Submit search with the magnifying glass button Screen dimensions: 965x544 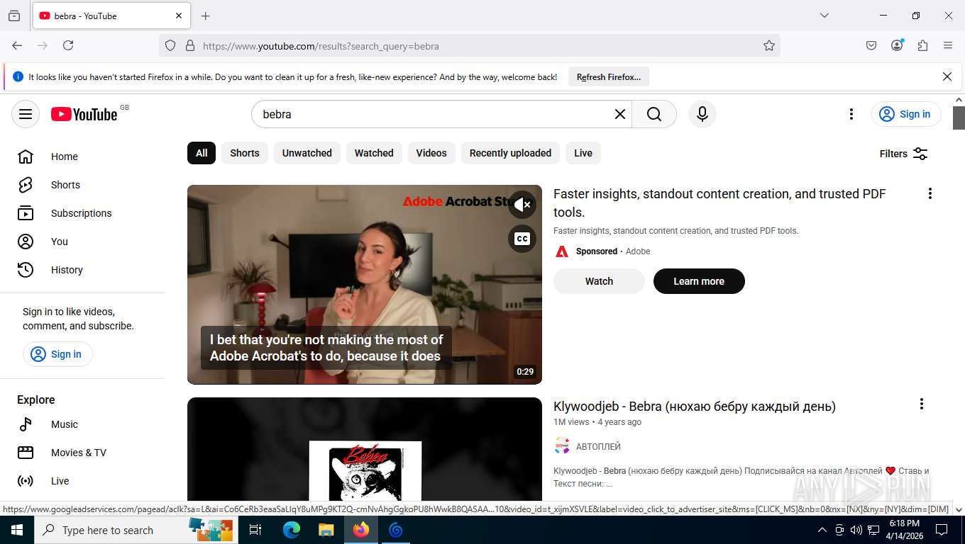click(654, 114)
